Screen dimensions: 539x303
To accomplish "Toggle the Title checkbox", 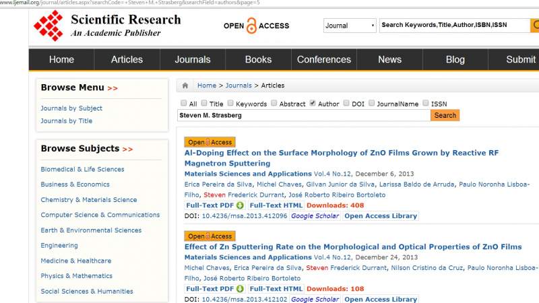I will [204, 103].
